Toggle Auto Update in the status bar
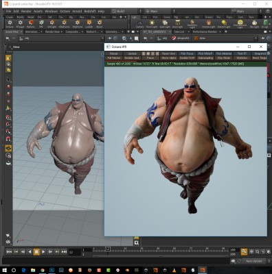 (254, 261)
